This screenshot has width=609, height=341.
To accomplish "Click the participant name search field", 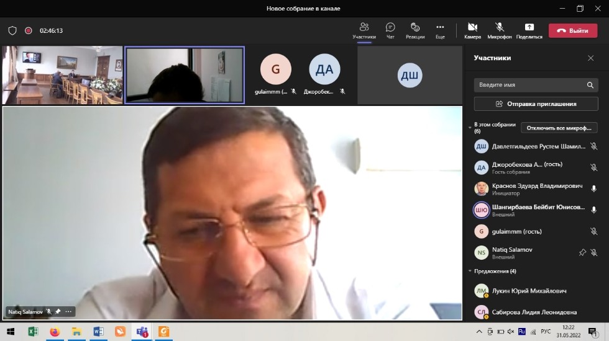I will click(x=528, y=85).
